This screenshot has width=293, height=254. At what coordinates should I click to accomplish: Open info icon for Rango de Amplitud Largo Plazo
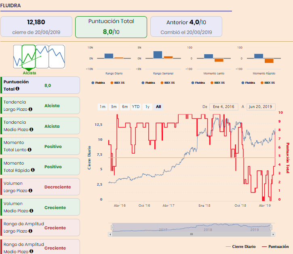click(30, 231)
